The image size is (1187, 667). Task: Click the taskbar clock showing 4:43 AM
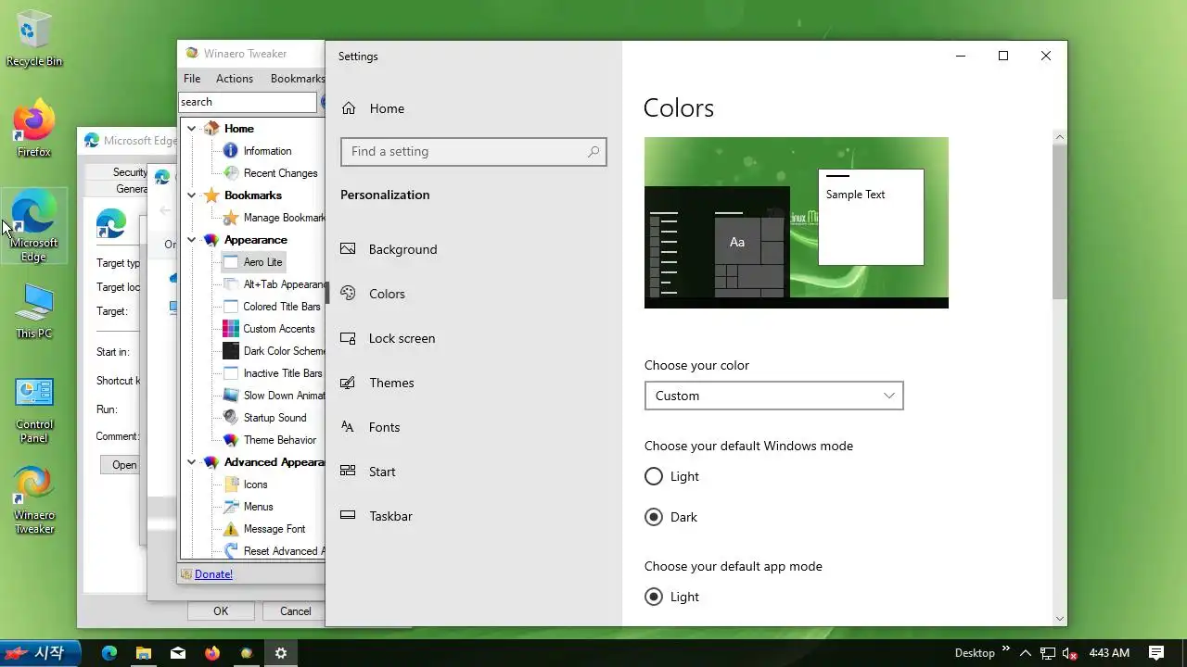pyautogui.click(x=1109, y=653)
